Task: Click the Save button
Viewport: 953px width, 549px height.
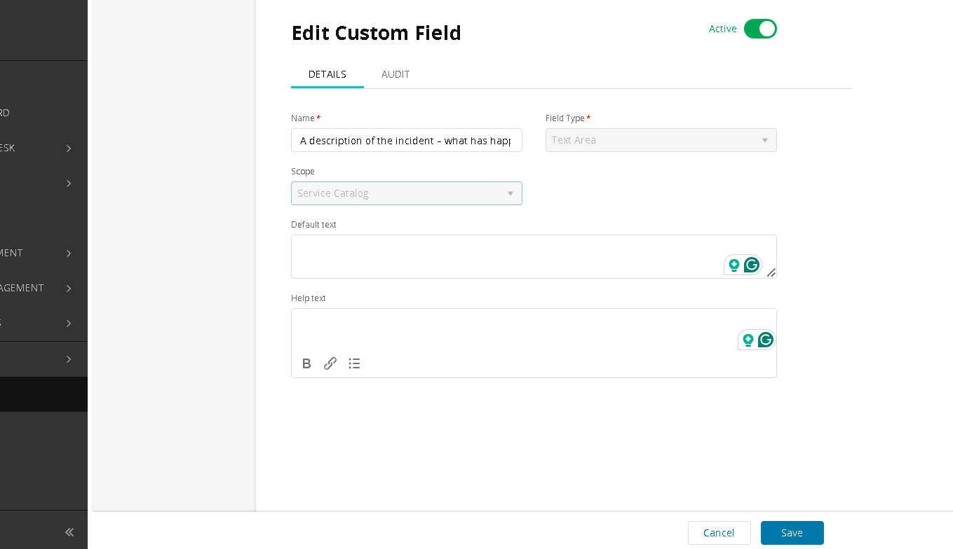Action: [x=792, y=533]
